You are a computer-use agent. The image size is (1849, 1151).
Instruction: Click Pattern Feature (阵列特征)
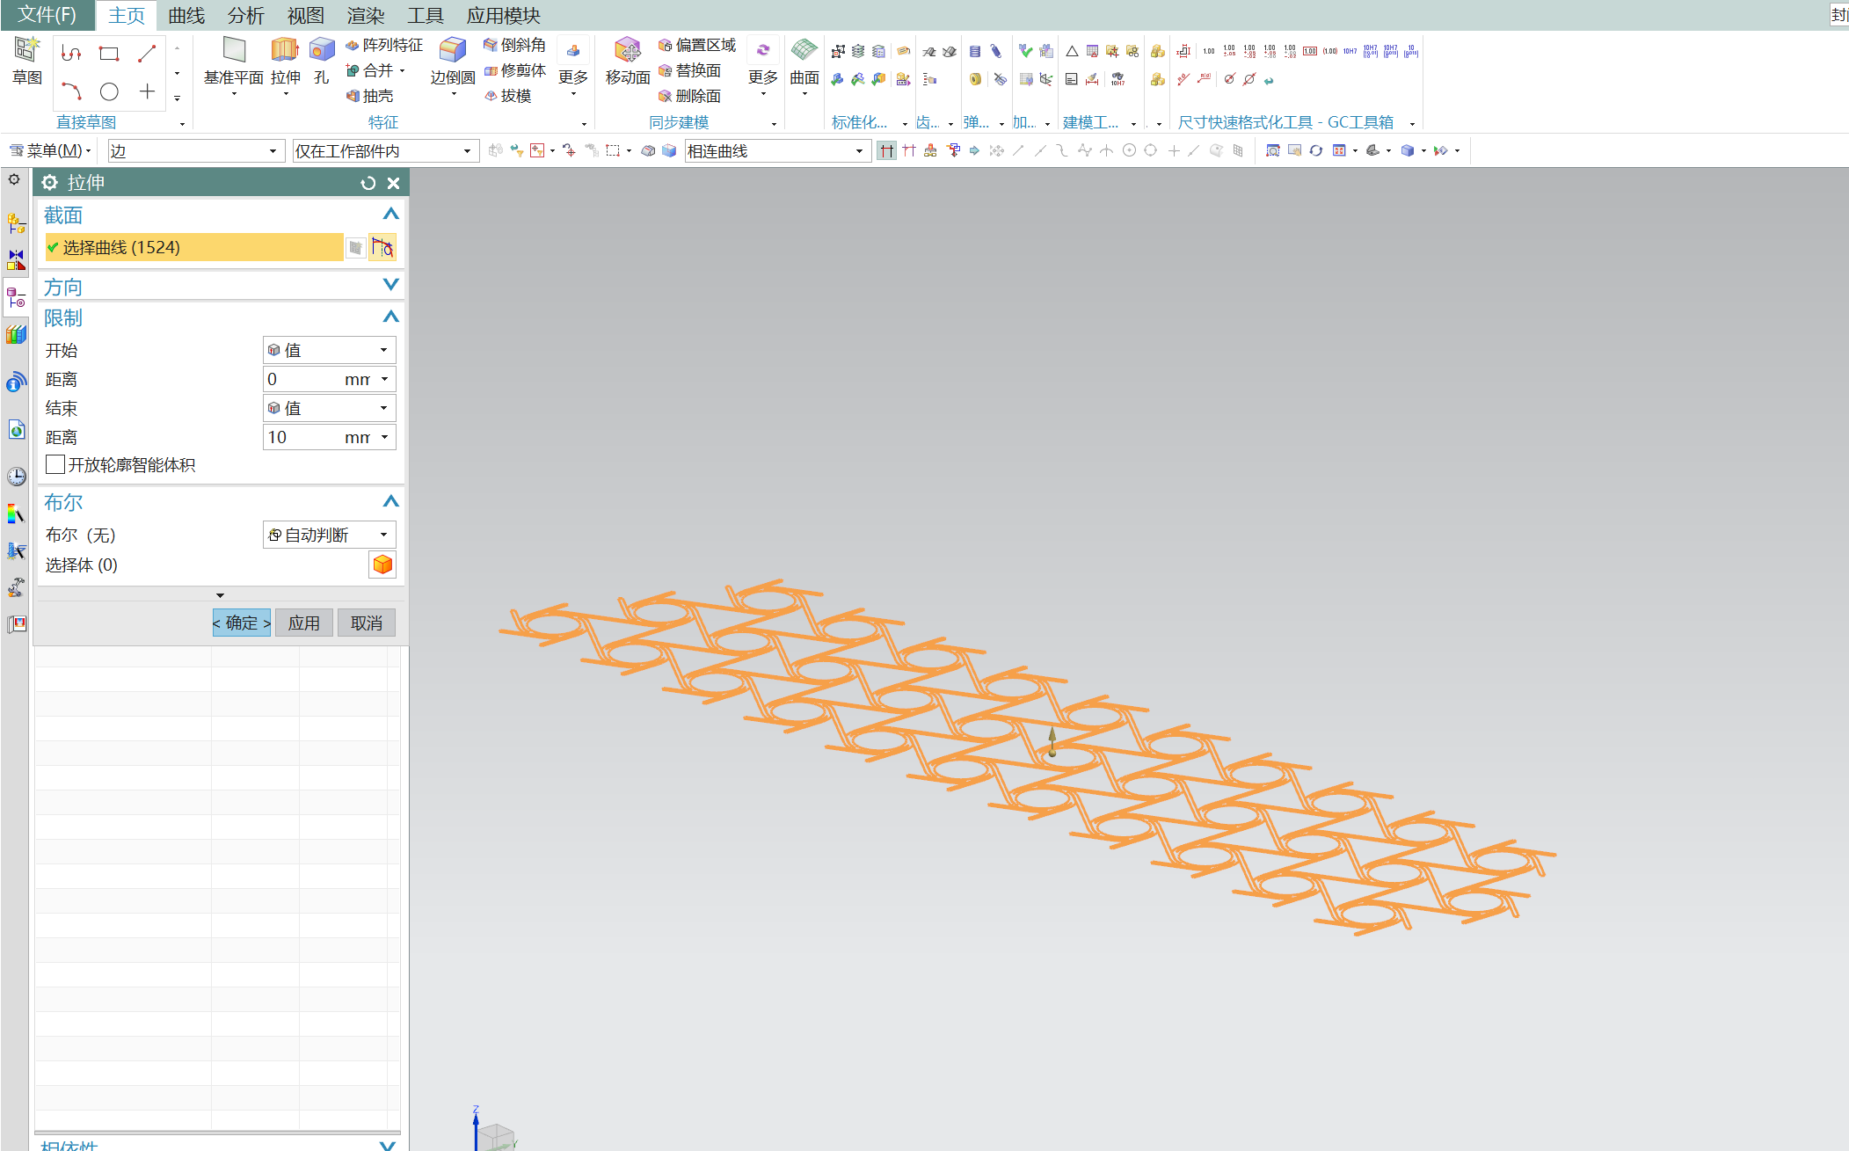click(x=383, y=45)
